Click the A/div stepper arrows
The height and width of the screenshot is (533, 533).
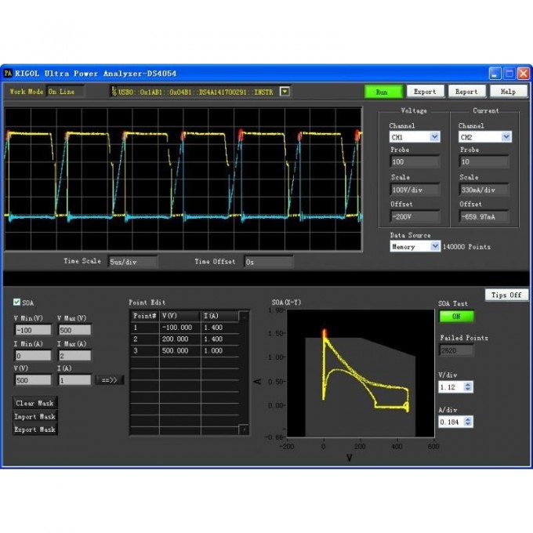pyautogui.click(x=468, y=422)
